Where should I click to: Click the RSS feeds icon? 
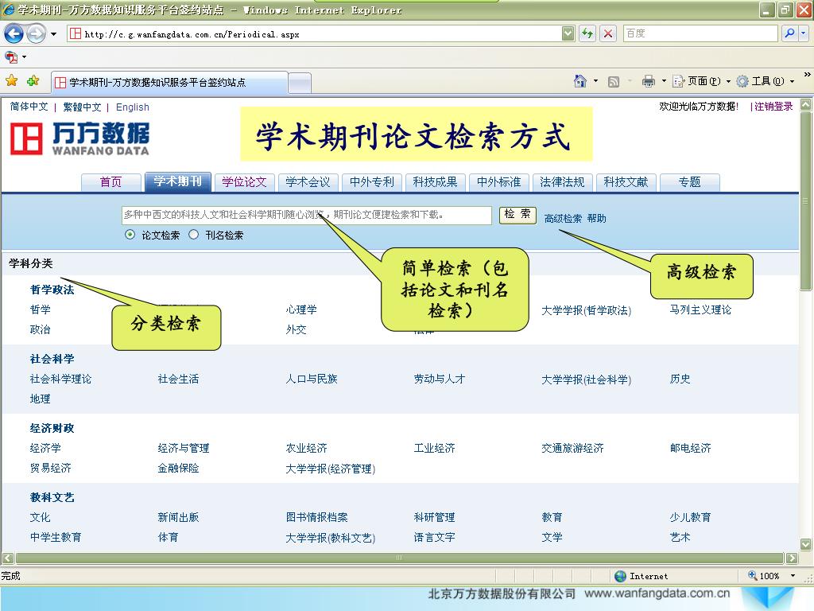tap(614, 82)
